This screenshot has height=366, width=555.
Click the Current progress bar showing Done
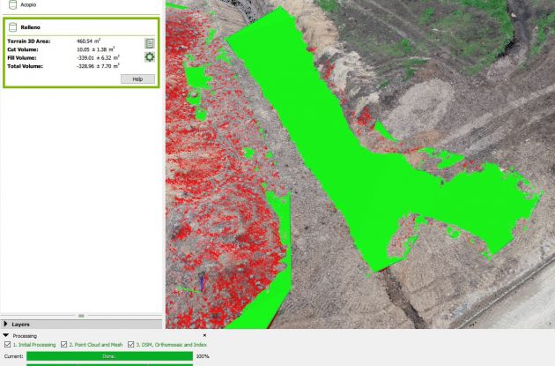pos(109,356)
